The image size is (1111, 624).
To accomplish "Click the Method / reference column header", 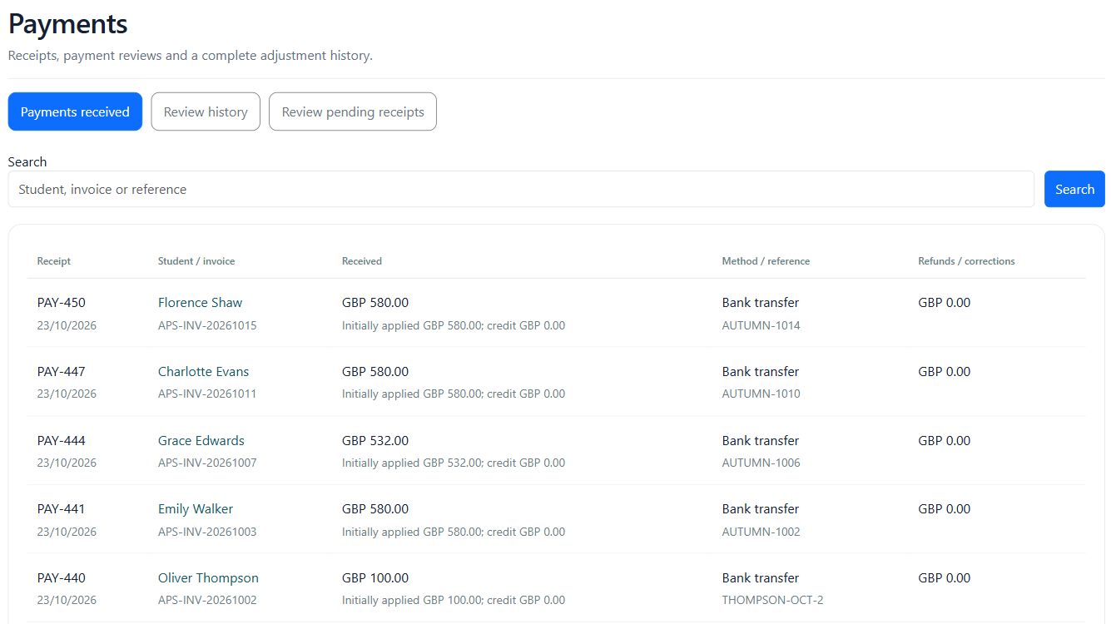I will pyautogui.click(x=766, y=261).
